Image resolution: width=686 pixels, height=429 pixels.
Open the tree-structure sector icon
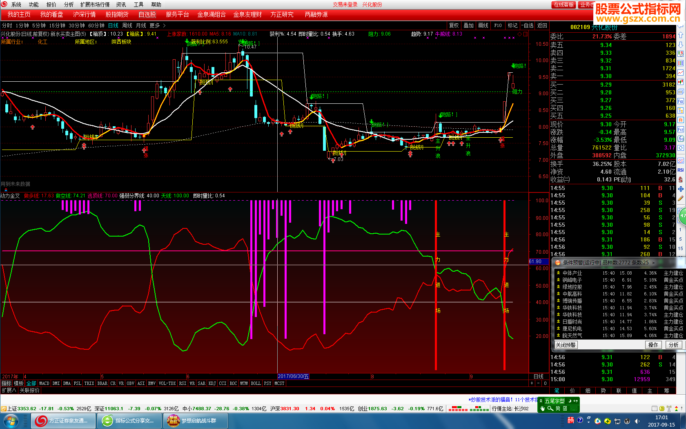pyautogui.click(x=681, y=110)
